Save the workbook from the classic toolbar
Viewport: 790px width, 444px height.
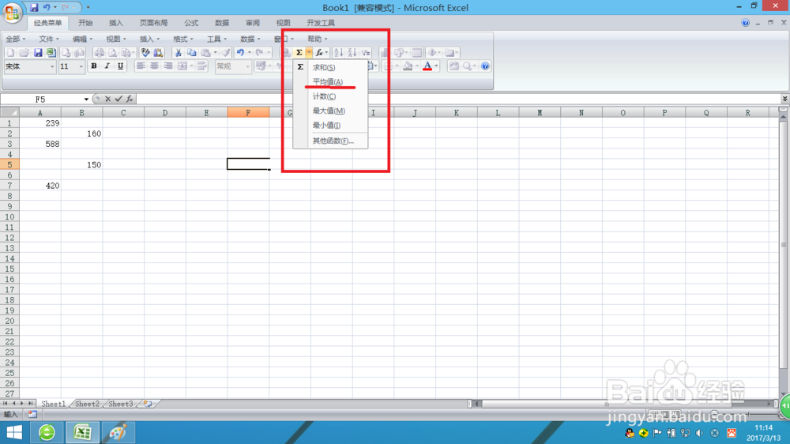38,52
